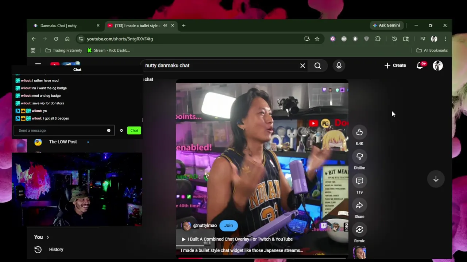Open the ABP Adblock Plus extension

click(x=344, y=39)
